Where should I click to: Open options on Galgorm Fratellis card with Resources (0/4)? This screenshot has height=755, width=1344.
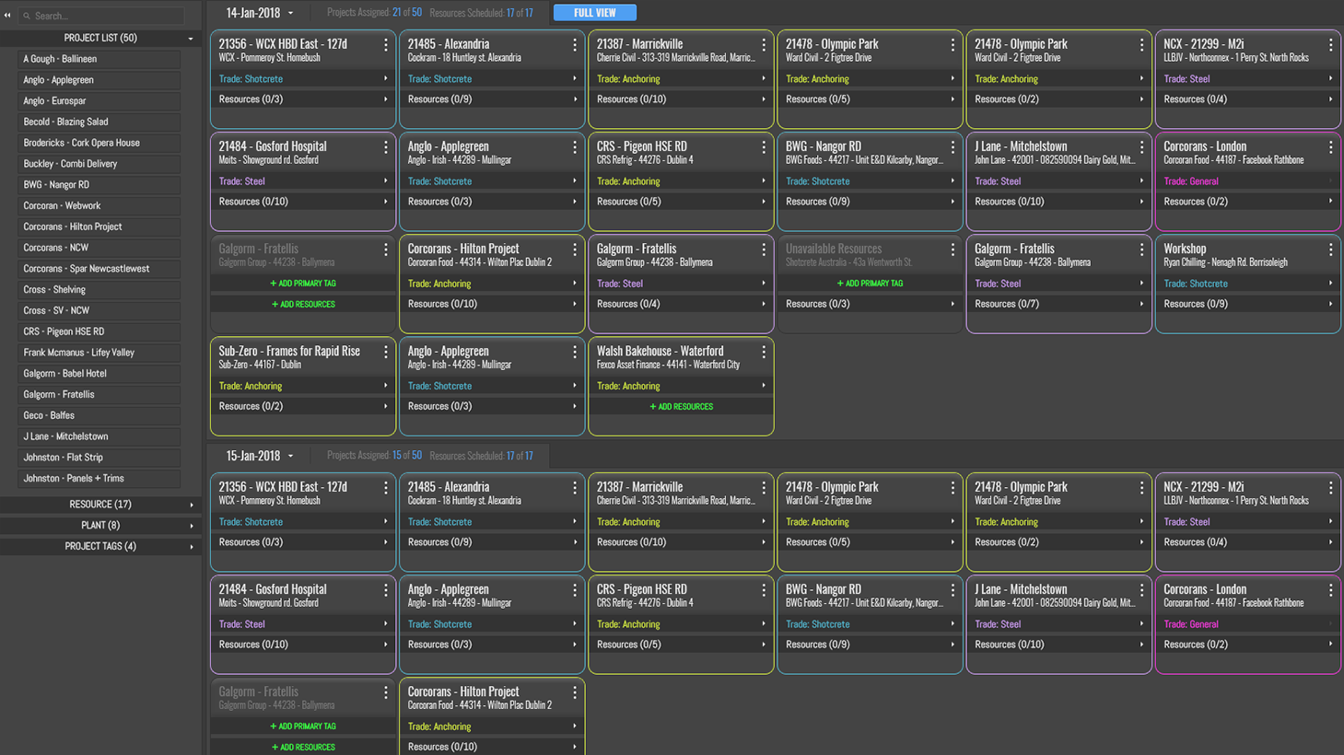click(x=764, y=250)
